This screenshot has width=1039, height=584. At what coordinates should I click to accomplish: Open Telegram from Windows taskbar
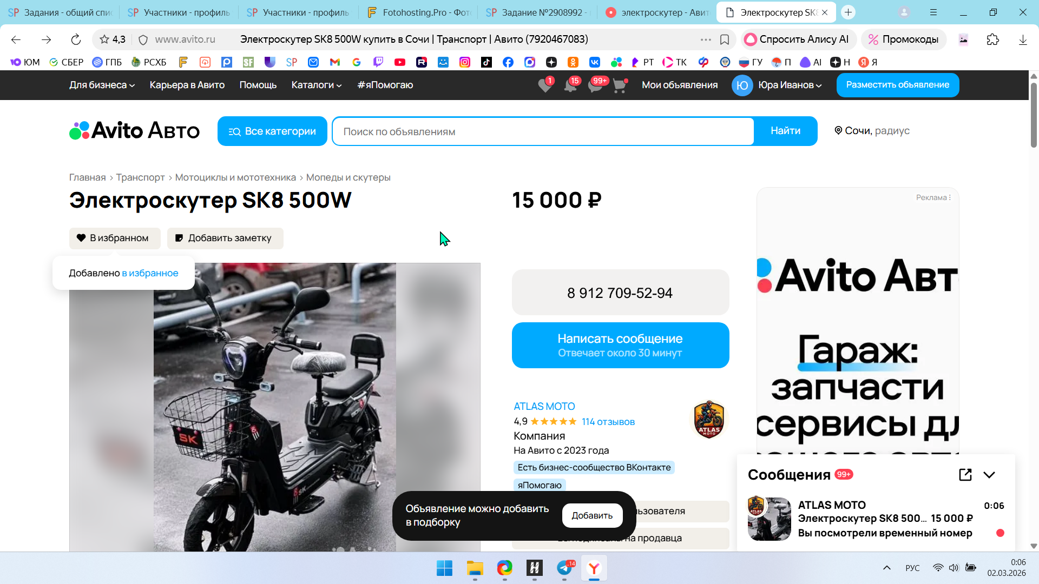pyautogui.click(x=564, y=568)
